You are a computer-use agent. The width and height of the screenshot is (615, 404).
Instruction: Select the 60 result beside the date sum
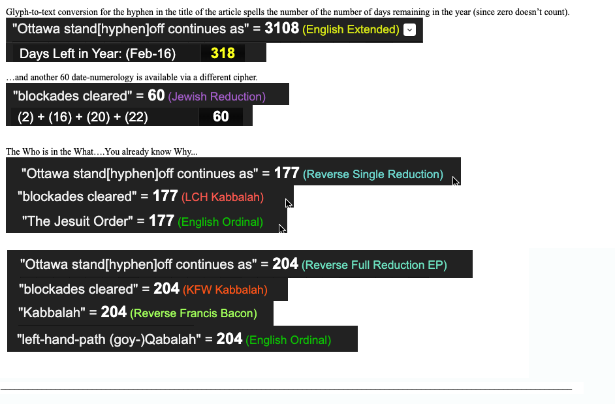coord(221,116)
